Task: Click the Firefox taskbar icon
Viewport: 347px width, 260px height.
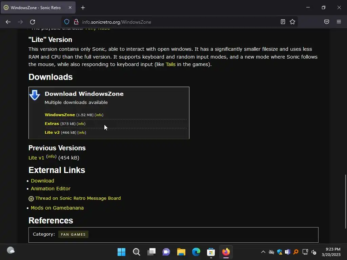Action: [226, 252]
